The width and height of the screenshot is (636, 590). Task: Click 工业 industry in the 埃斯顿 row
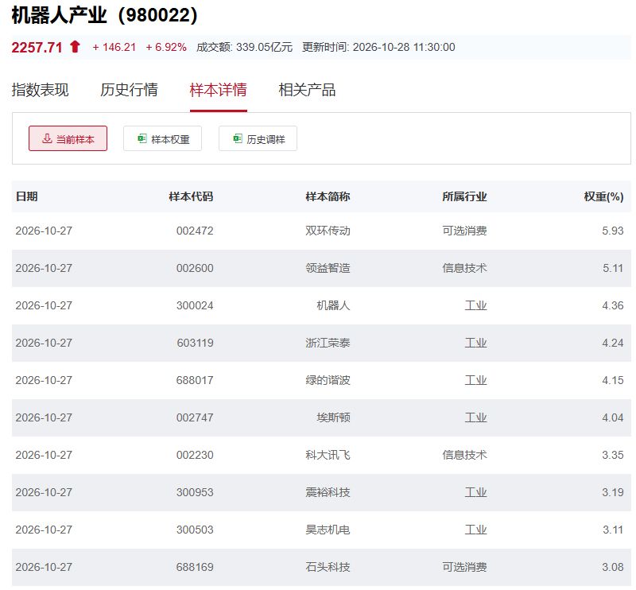475,417
